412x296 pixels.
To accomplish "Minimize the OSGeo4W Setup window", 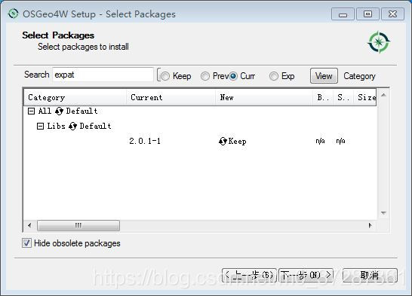I will [x=343, y=14].
